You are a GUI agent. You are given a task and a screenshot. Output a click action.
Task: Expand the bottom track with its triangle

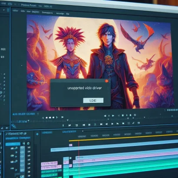[x=16, y=170]
